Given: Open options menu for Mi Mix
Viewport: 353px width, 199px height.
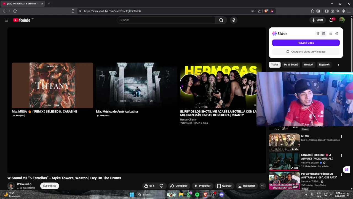Looking at the screenshot, I should (x=341, y=137).
